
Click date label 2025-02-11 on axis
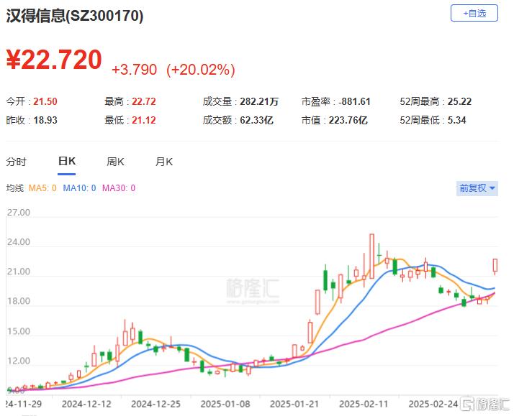coord(364,405)
